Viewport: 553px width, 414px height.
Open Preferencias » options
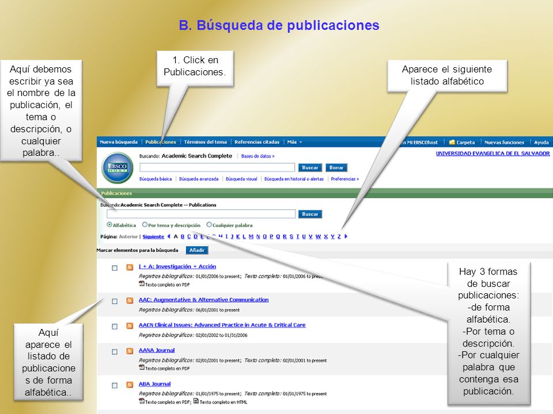click(344, 179)
